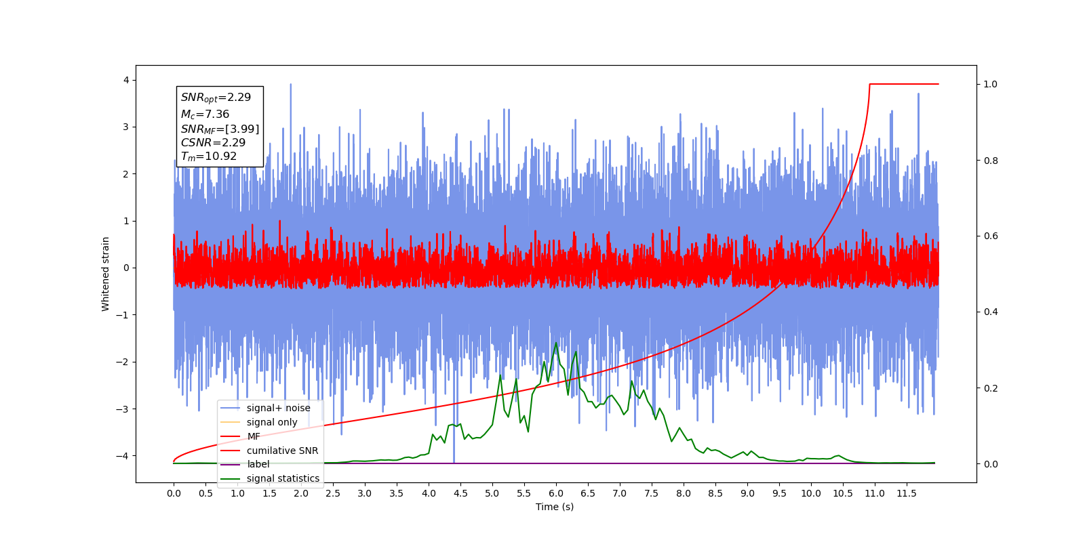The height and width of the screenshot is (542, 1085).
Task: Click the SNR_opt=2.29 annotation text
Action: [x=216, y=98]
